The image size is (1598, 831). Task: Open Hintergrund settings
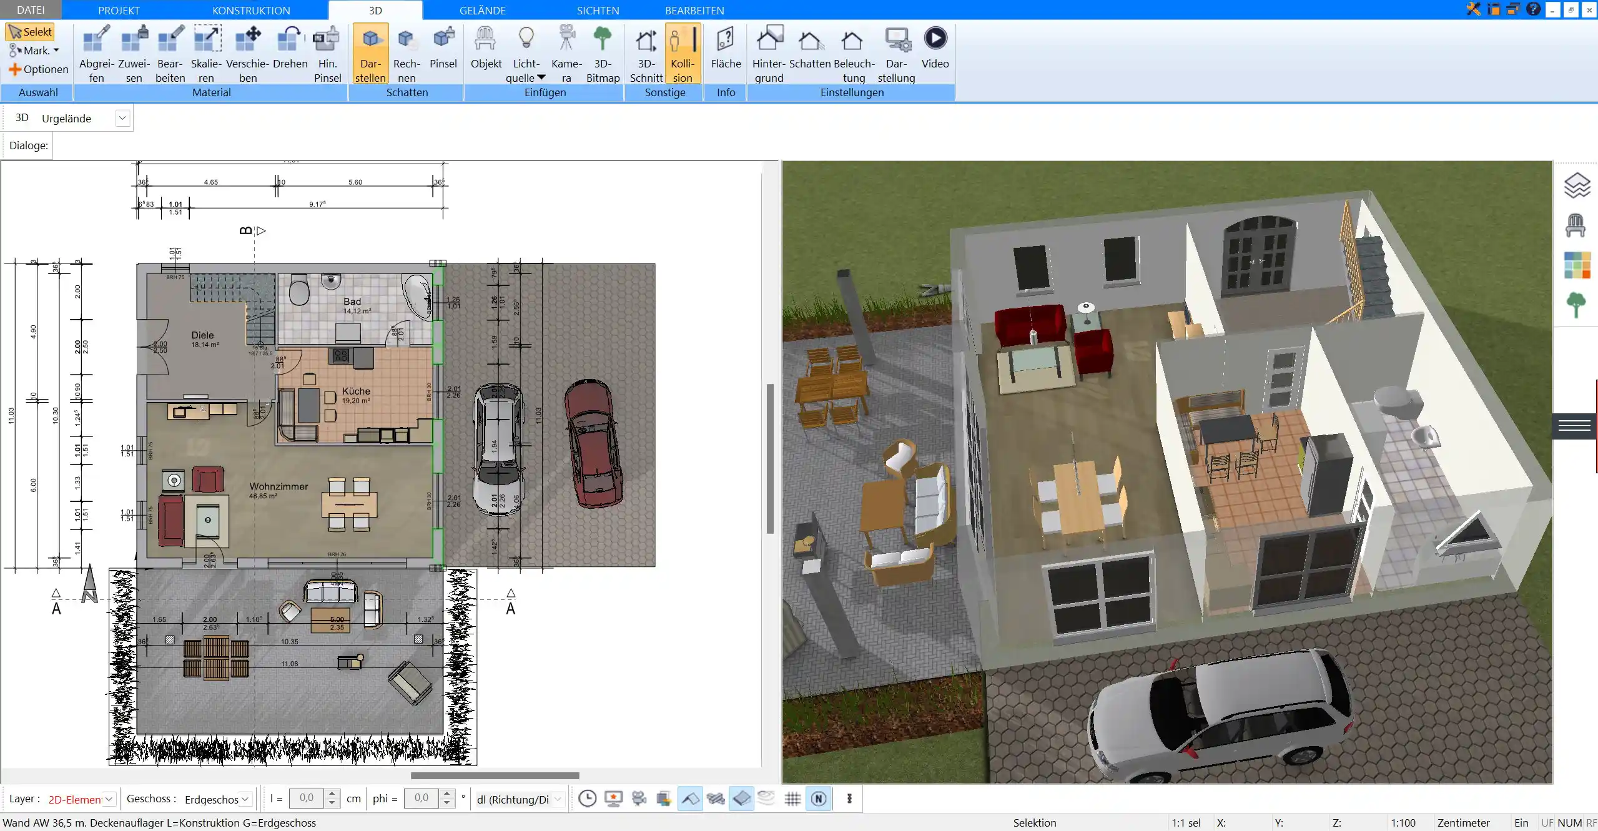769,54
